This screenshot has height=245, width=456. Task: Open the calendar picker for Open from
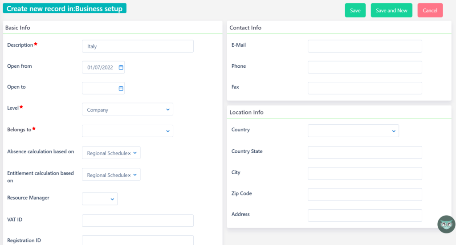pyautogui.click(x=121, y=68)
